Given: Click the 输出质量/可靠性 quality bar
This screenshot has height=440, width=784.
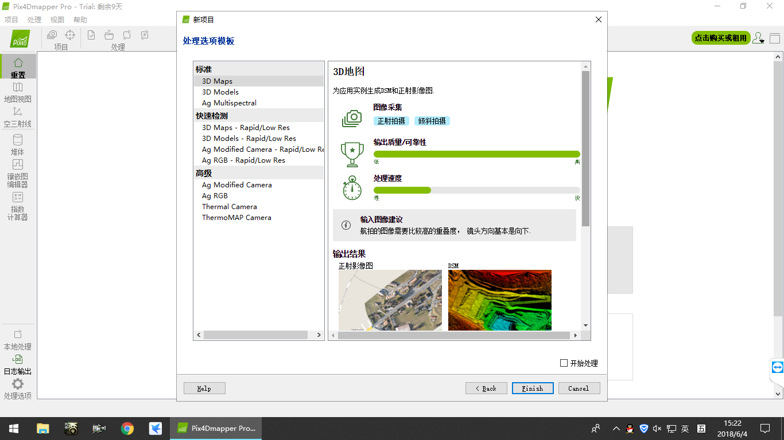Looking at the screenshot, I should pos(477,154).
